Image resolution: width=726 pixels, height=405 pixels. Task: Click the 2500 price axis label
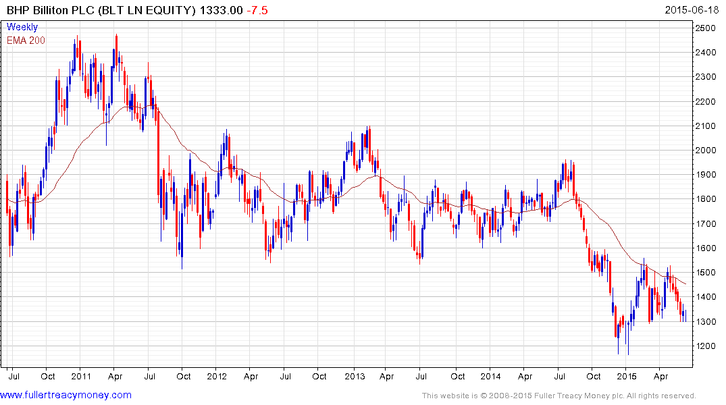706,28
